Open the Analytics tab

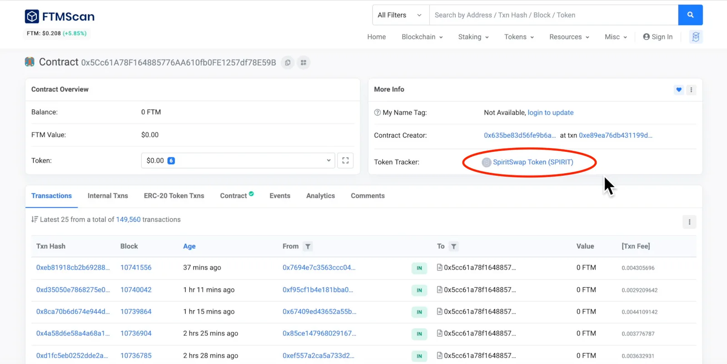click(320, 196)
